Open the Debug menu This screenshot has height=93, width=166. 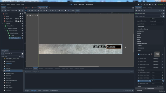point(13,4)
